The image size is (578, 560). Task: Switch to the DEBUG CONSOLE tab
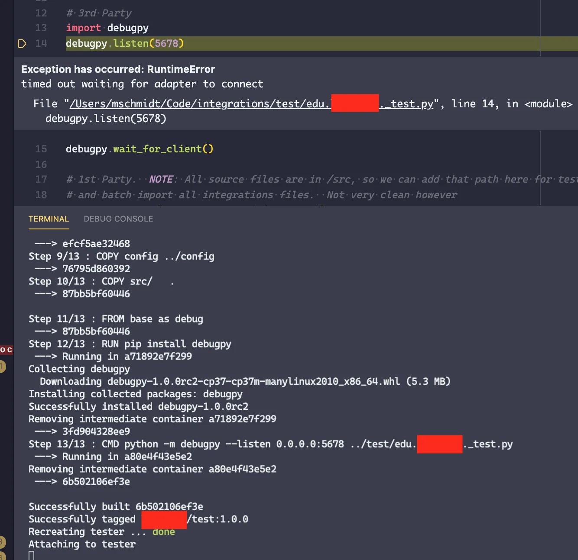[118, 219]
